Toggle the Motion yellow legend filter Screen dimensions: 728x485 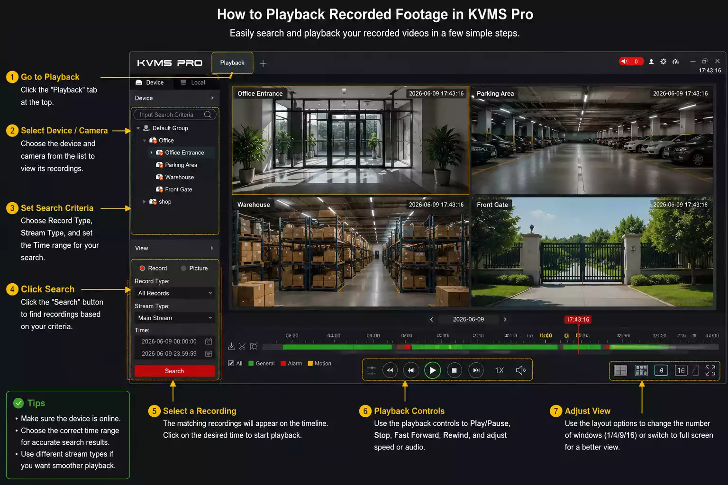[319, 363]
